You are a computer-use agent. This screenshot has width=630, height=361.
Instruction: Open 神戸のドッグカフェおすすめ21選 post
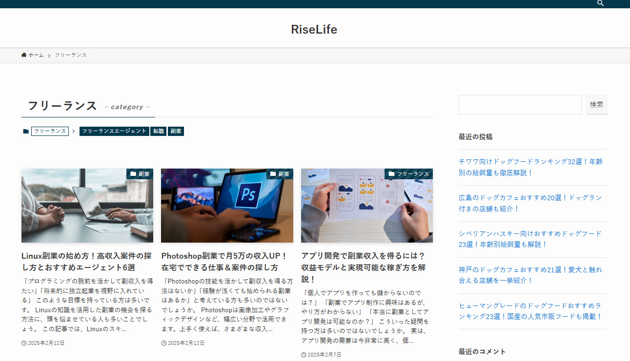coord(530,275)
